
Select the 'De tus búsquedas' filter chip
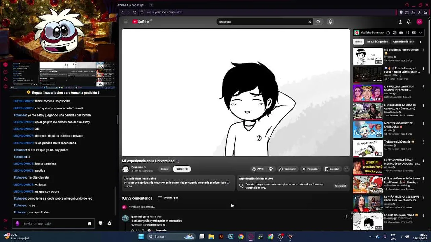pos(378,42)
